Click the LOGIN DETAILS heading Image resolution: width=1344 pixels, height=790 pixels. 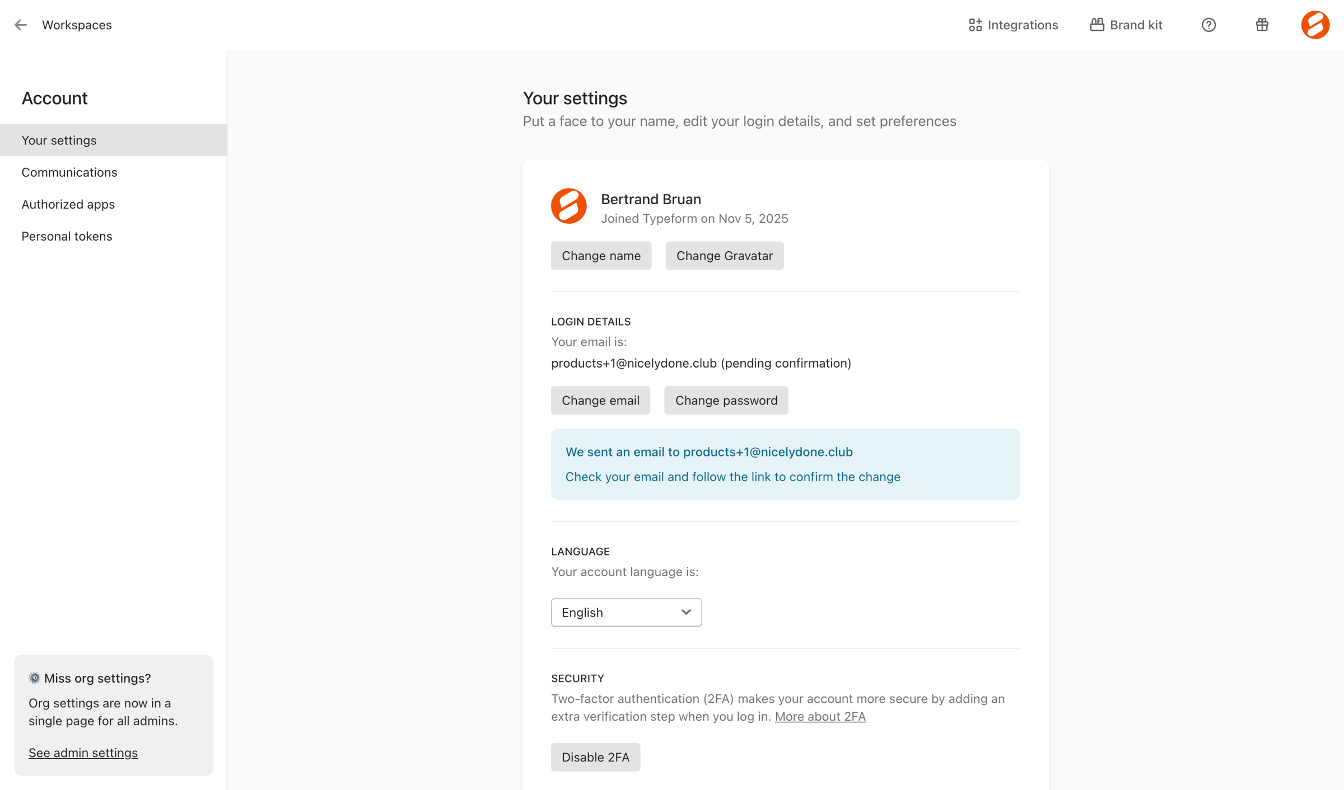(x=590, y=321)
